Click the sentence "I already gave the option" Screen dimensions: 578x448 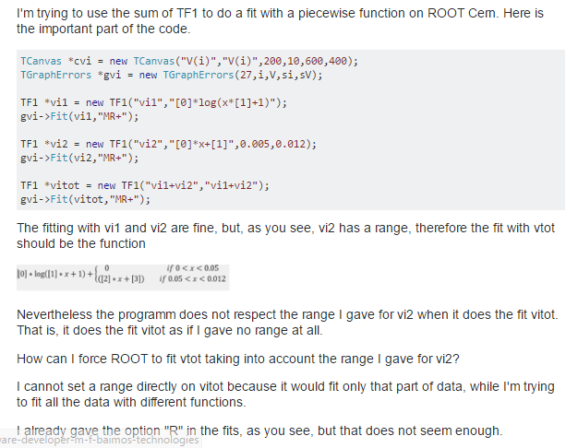259,430
